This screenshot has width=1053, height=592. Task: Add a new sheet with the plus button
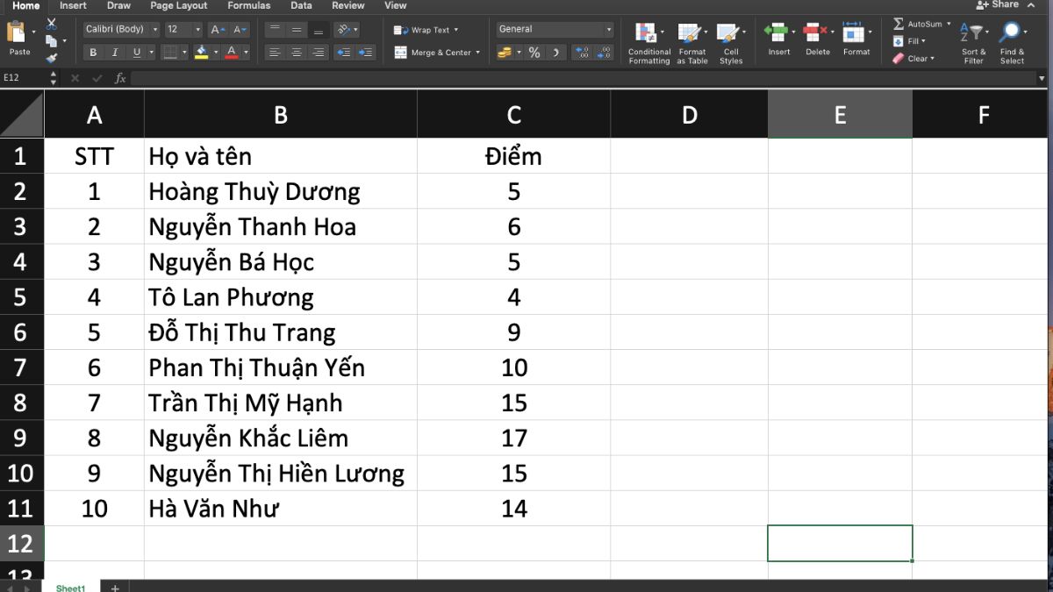(x=114, y=588)
